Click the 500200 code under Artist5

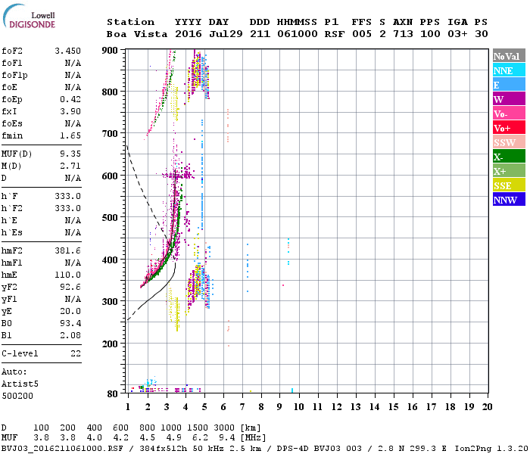[17, 396]
